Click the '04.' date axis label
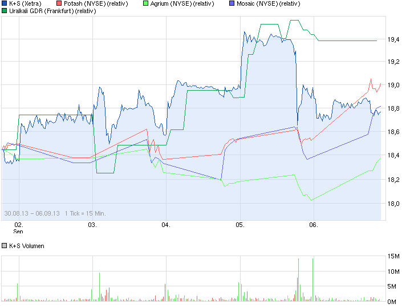This screenshot has width=414, height=308. [166, 225]
